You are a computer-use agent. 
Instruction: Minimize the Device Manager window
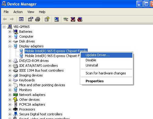pos(139,4)
